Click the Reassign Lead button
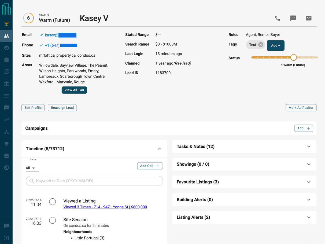This screenshot has width=325, height=244. 62,108
